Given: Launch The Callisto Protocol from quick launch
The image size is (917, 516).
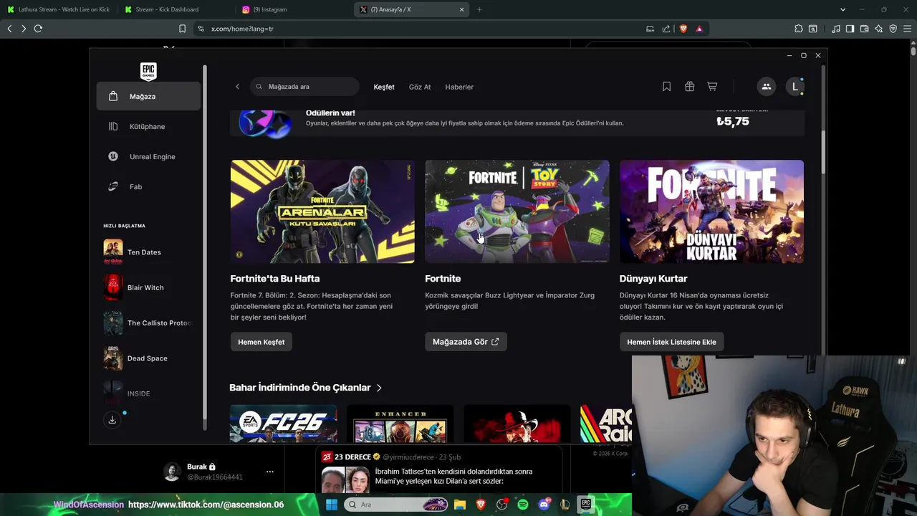Looking at the screenshot, I should tap(148, 323).
